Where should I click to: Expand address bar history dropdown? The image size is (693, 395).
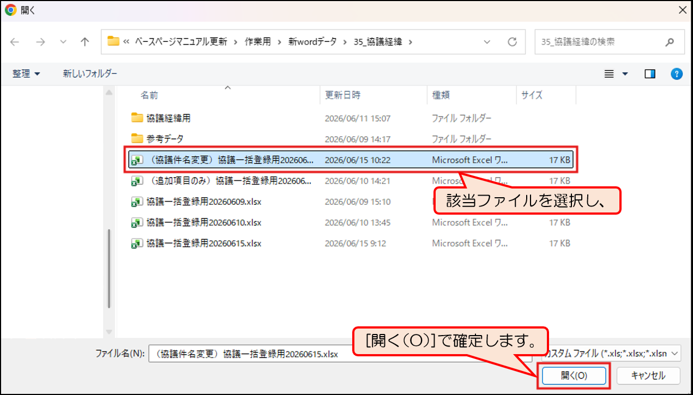[x=487, y=42]
